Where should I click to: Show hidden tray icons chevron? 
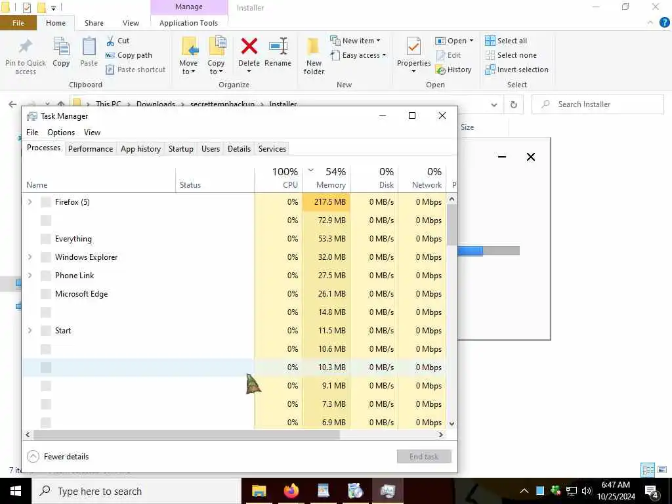click(x=524, y=491)
